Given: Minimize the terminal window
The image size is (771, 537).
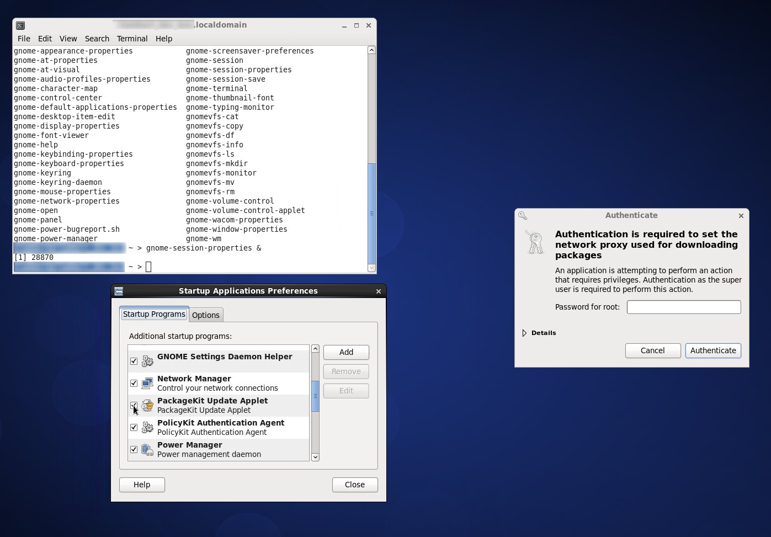Looking at the screenshot, I should click(x=344, y=25).
